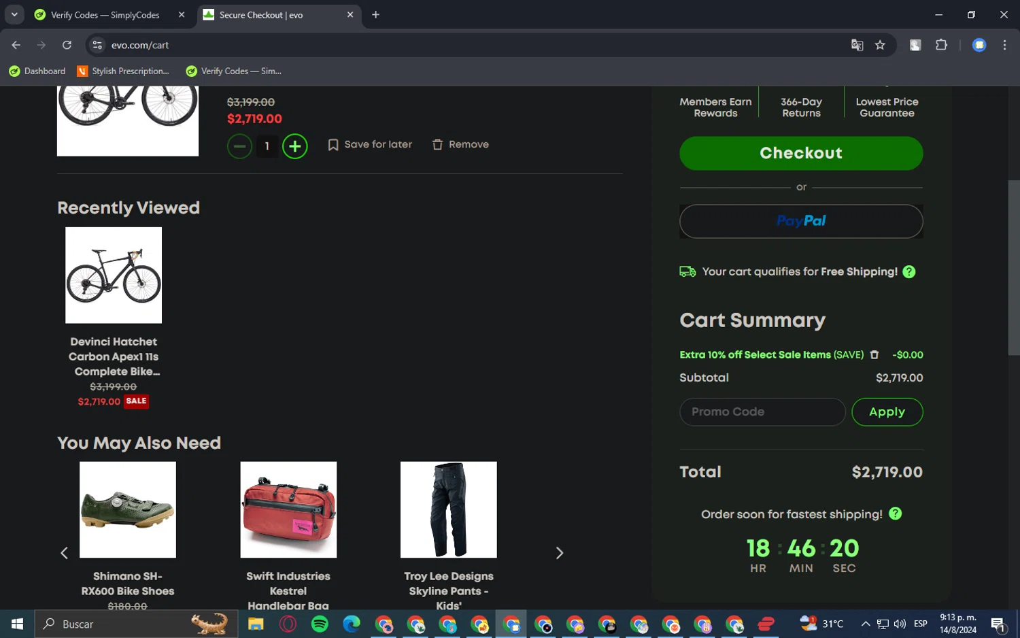Click the green Checkout button
This screenshot has height=638, width=1020.
pos(801,153)
